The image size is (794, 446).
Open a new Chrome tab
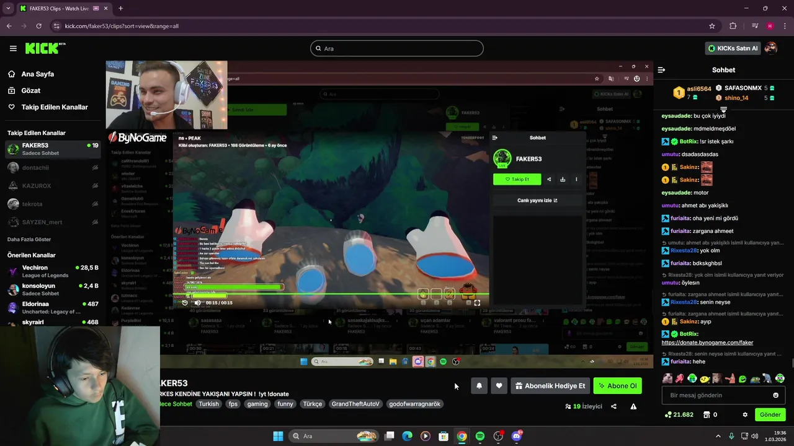coord(120,8)
